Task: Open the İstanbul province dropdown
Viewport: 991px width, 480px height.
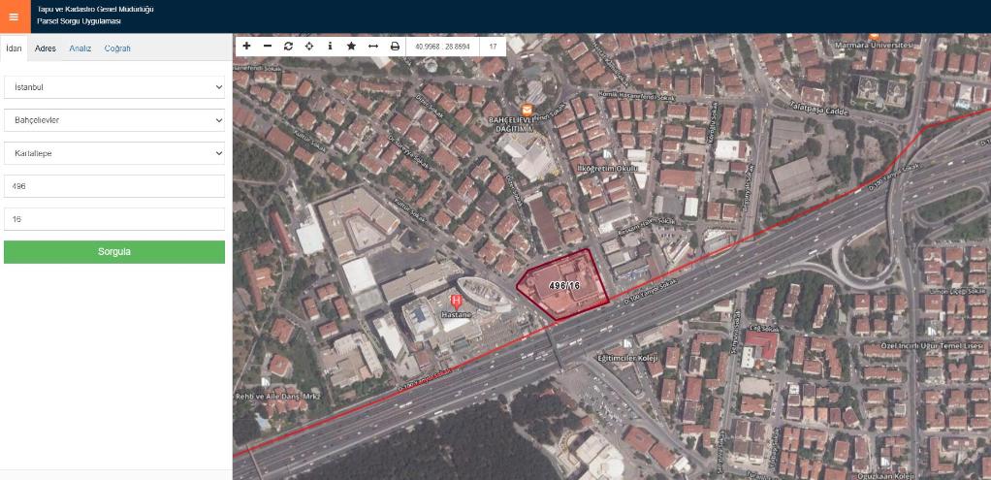Action: [x=114, y=87]
